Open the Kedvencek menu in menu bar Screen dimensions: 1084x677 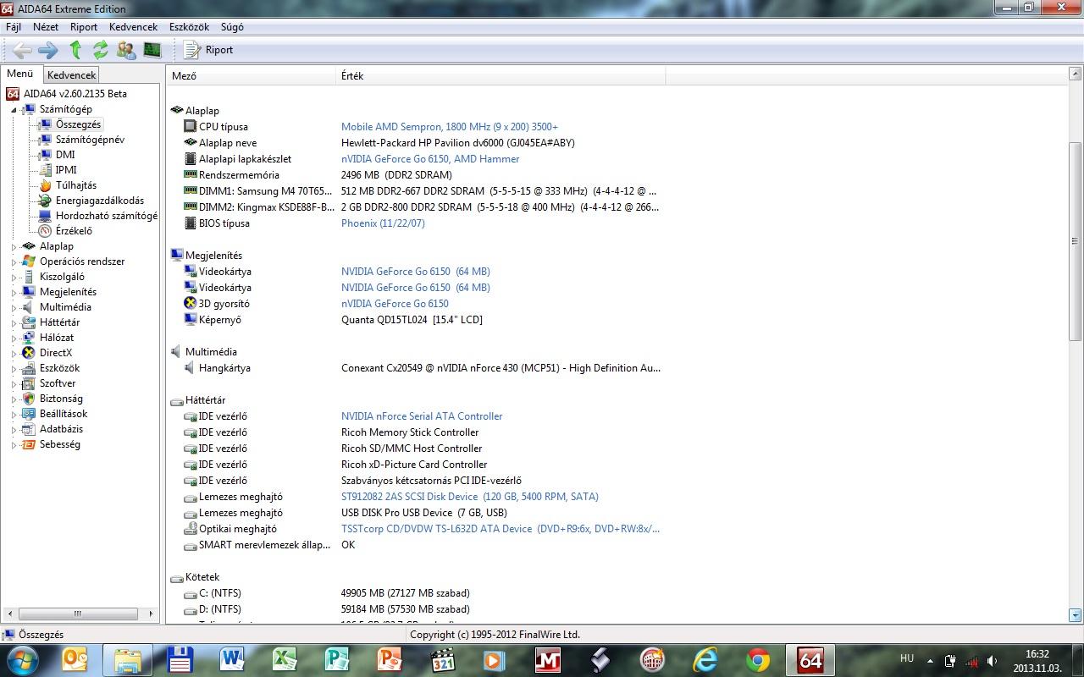pyautogui.click(x=133, y=27)
